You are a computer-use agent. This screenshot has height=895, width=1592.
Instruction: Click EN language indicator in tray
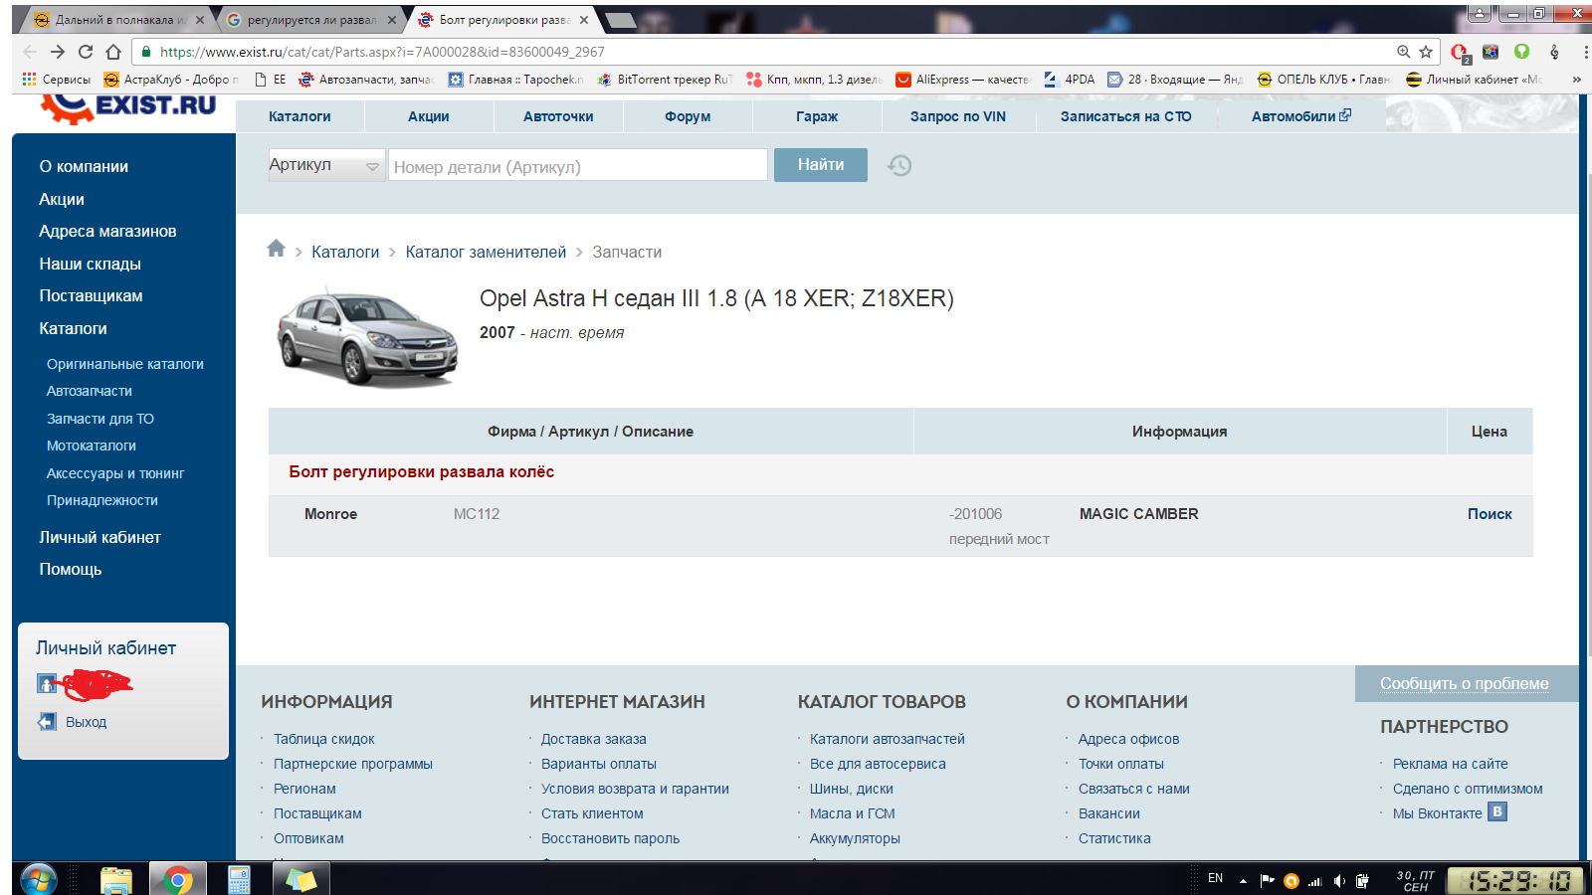(1215, 878)
